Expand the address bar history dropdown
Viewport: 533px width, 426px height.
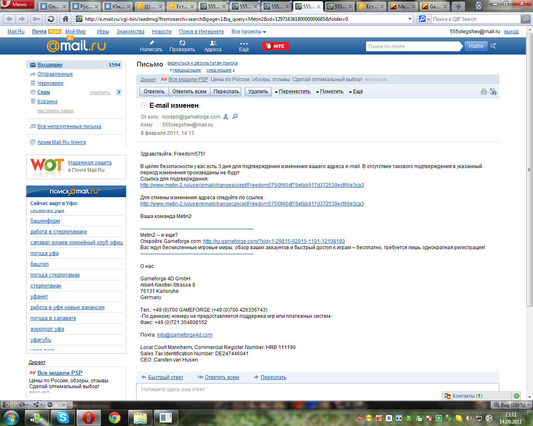click(x=410, y=19)
